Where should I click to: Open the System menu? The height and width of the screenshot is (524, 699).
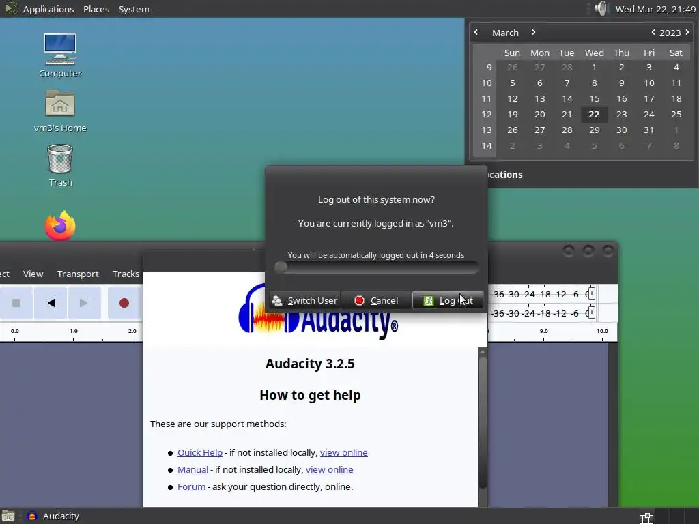tap(134, 9)
